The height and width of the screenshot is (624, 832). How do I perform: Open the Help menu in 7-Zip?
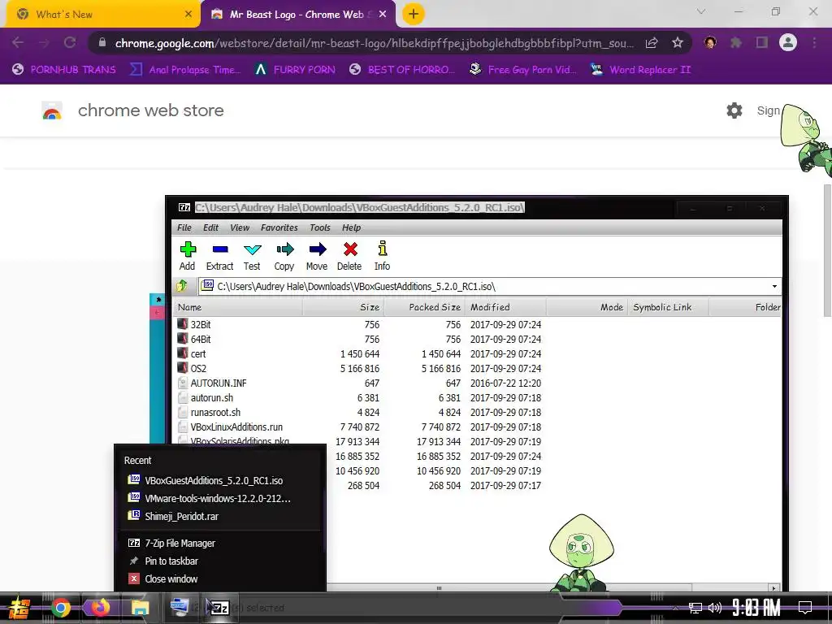click(x=351, y=227)
